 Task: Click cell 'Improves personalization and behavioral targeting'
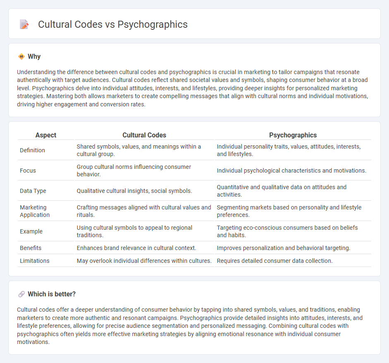point(293,248)
